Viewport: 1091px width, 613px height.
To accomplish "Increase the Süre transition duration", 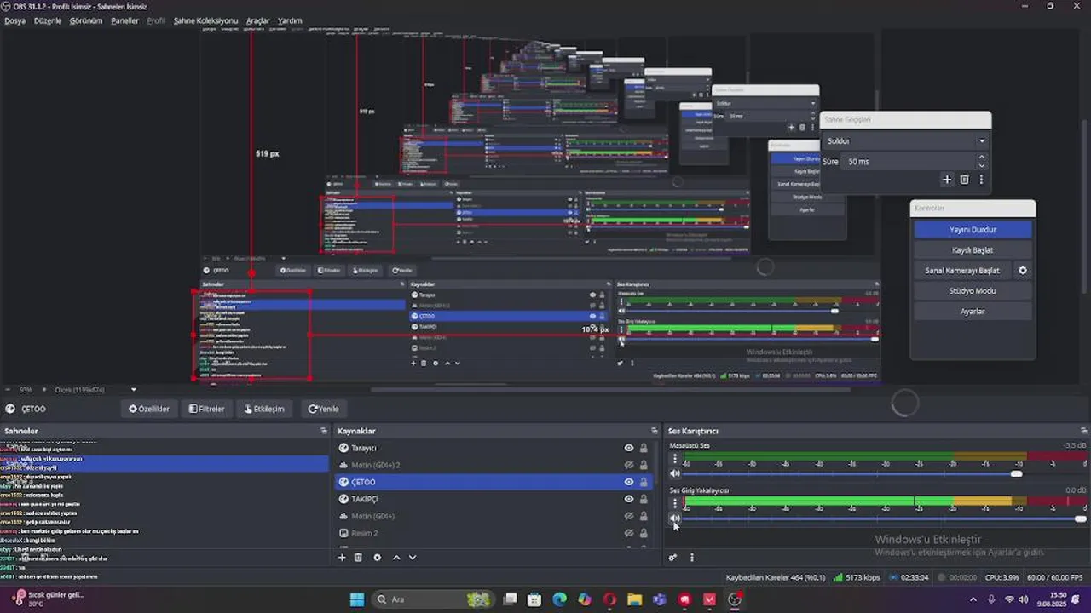I will pos(982,158).
